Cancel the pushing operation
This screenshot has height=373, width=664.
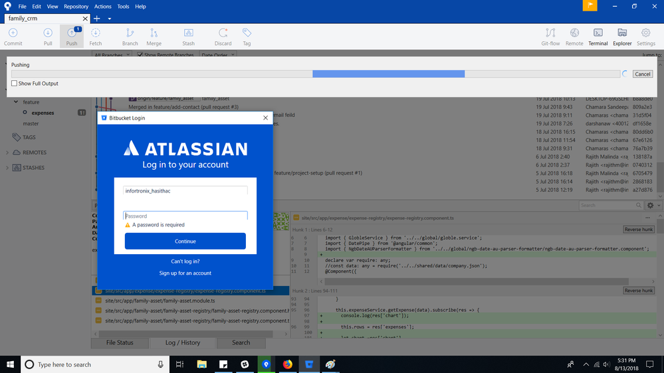coord(643,74)
